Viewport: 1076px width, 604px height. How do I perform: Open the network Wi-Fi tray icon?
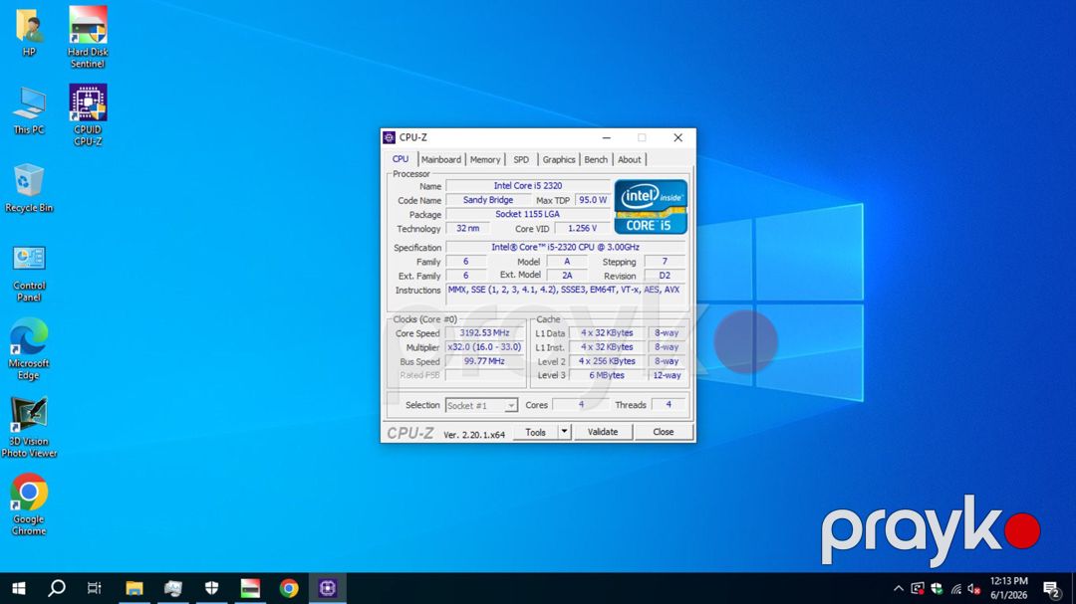[955, 588]
